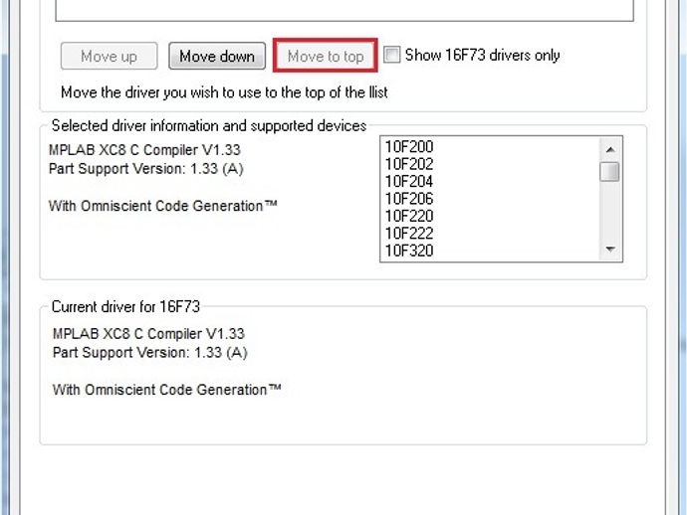Viewport: 687px width, 515px height.
Task: Click the driver list box above the buttons
Action: coord(344,10)
